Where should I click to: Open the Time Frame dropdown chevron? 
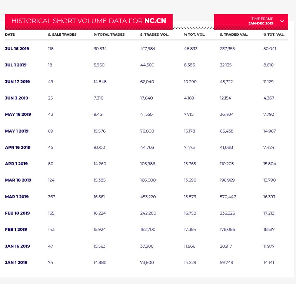point(282,21)
